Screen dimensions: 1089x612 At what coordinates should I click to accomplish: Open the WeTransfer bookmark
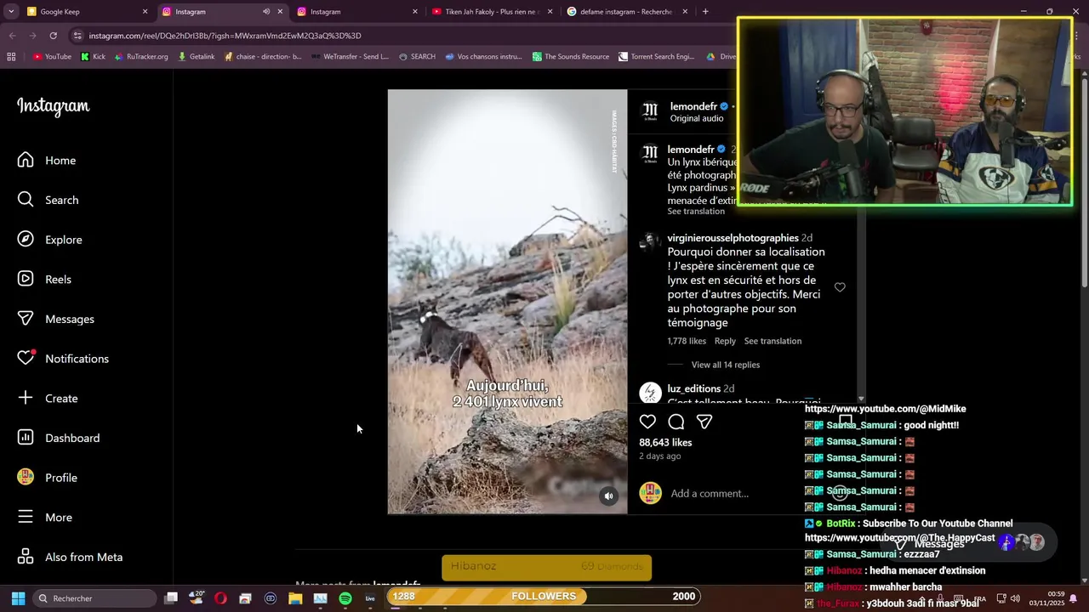(350, 57)
